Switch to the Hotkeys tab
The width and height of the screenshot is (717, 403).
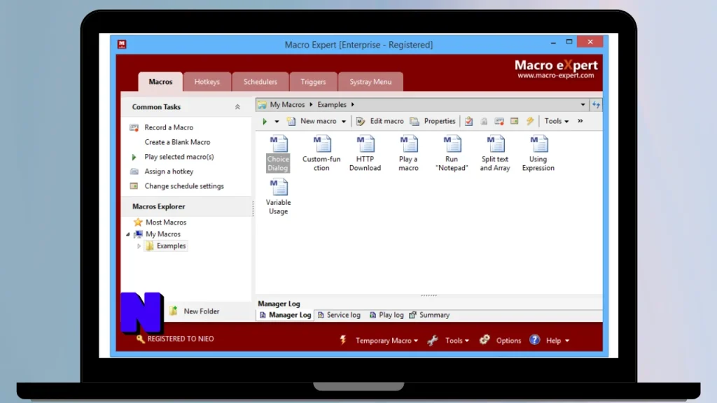tap(207, 82)
